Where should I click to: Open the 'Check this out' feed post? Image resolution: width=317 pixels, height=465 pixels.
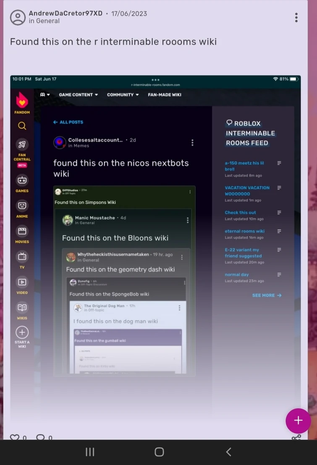point(240,212)
